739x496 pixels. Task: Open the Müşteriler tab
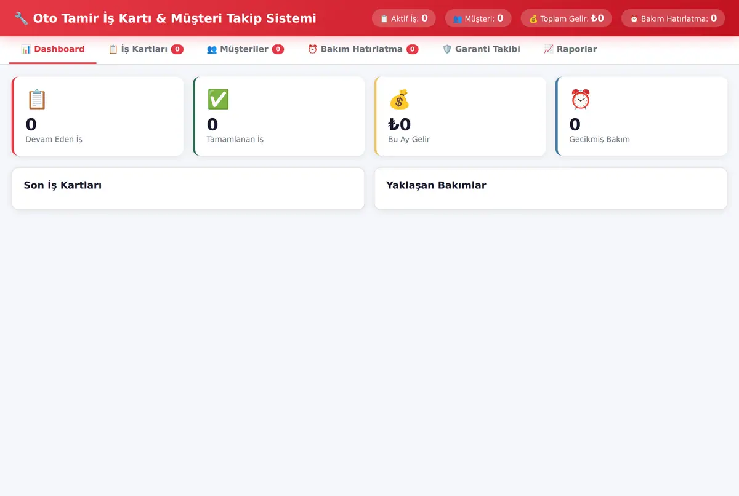[x=245, y=49]
